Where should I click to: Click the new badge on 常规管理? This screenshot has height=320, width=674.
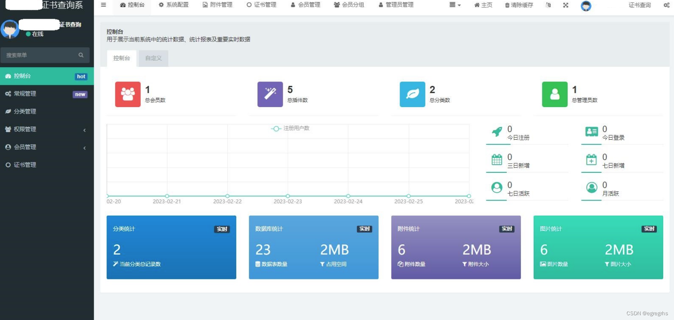(80, 94)
